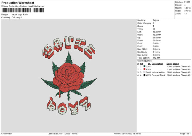Click the rose embroidery design preview
Image resolution: width=192 pixels, height=136 pixels.
tap(69, 75)
